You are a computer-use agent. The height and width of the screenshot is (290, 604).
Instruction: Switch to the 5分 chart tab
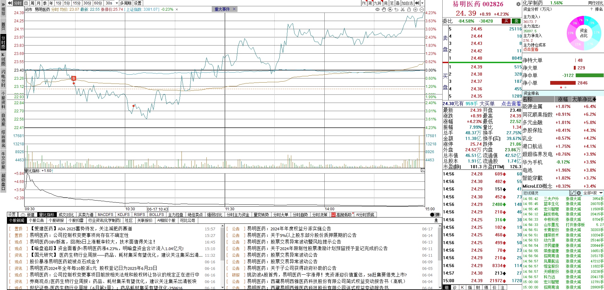coord(67,3)
